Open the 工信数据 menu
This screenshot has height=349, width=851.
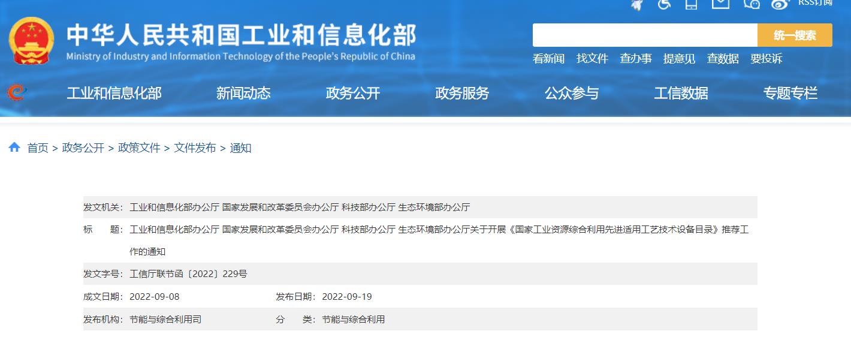point(681,93)
